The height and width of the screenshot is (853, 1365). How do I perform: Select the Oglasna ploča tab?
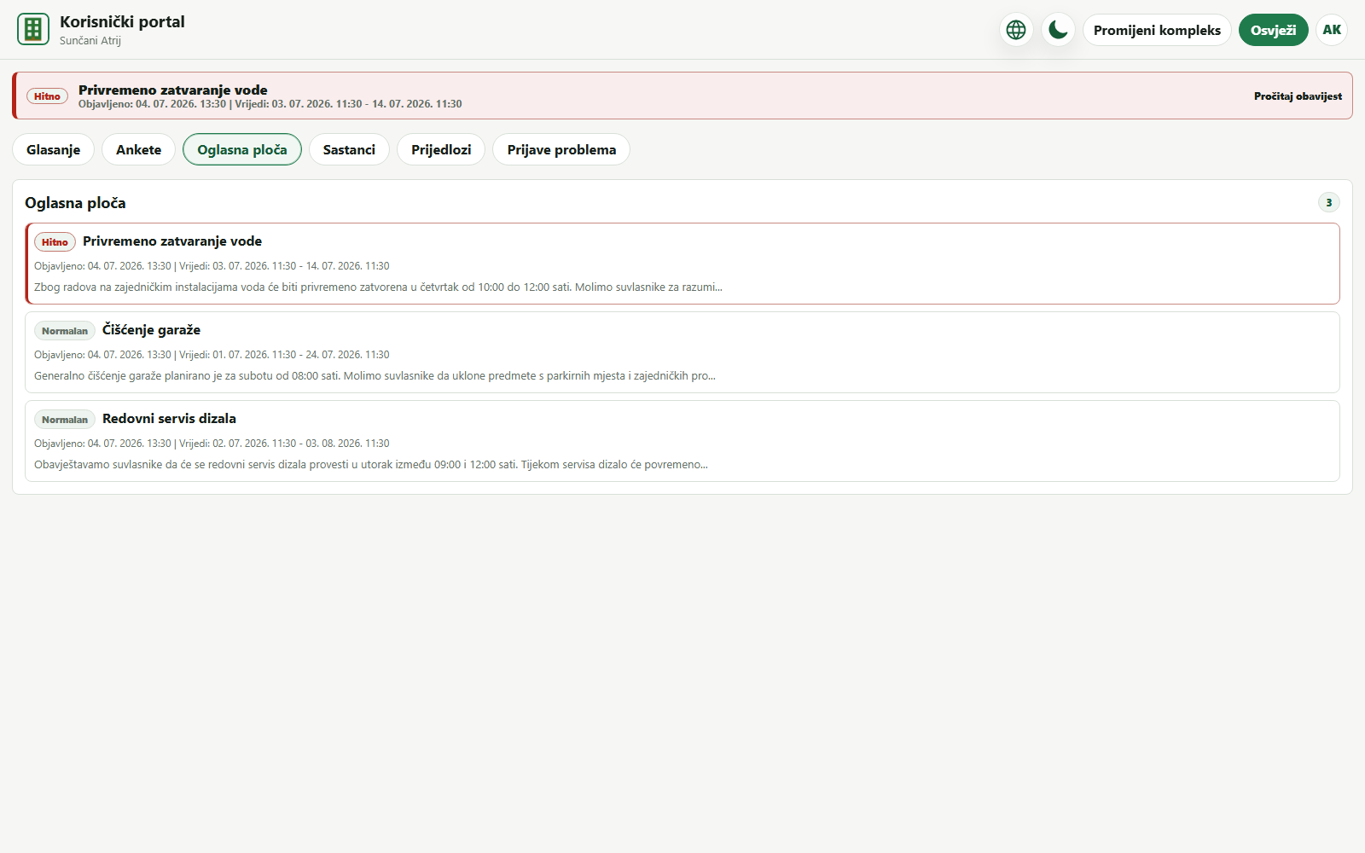point(242,149)
